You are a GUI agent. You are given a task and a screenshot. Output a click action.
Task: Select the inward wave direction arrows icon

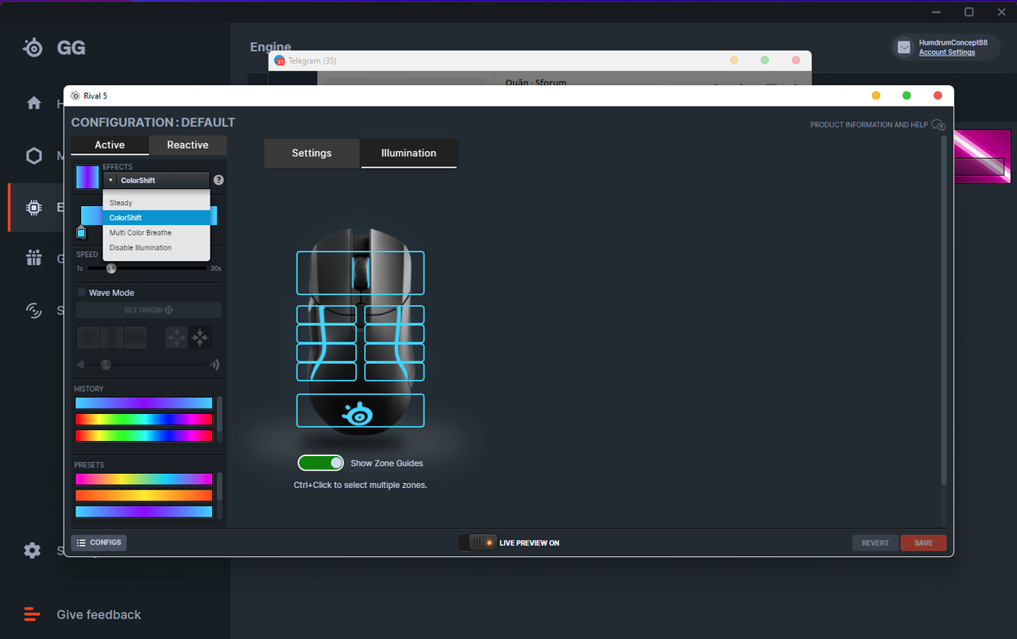pos(200,338)
